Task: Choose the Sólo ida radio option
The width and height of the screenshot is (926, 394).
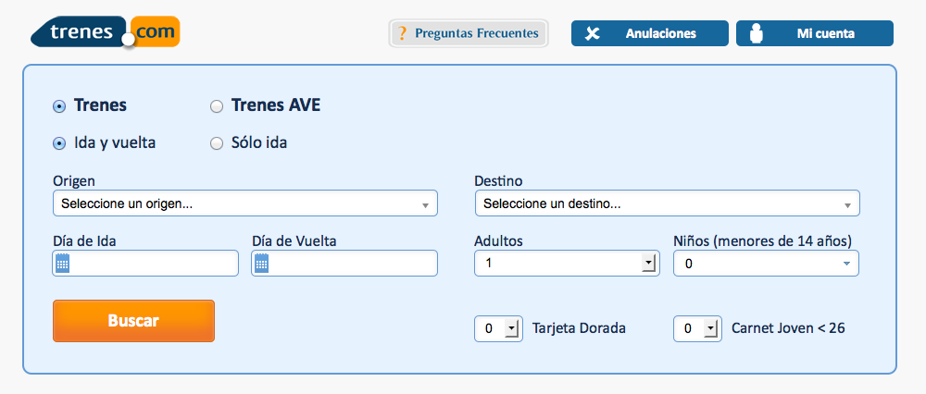Action: coord(217,143)
